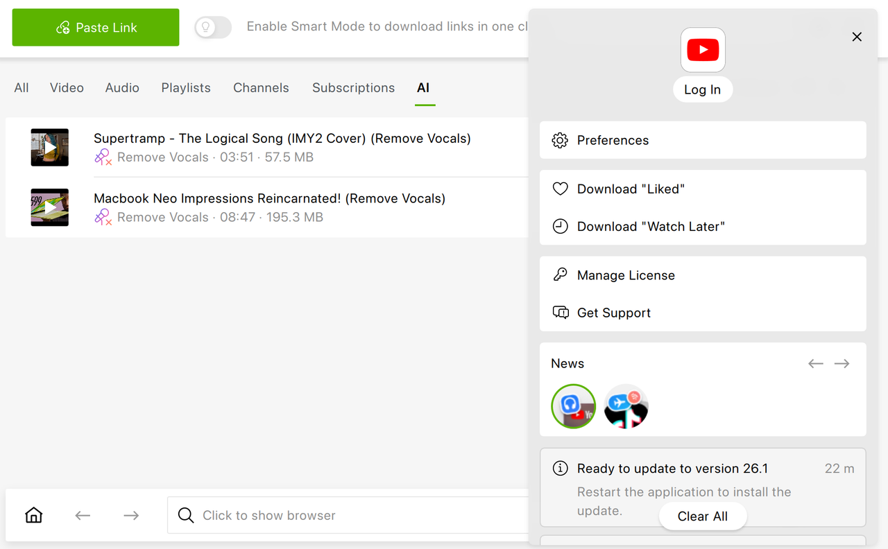Open Manage License
The image size is (888, 549).
click(703, 275)
